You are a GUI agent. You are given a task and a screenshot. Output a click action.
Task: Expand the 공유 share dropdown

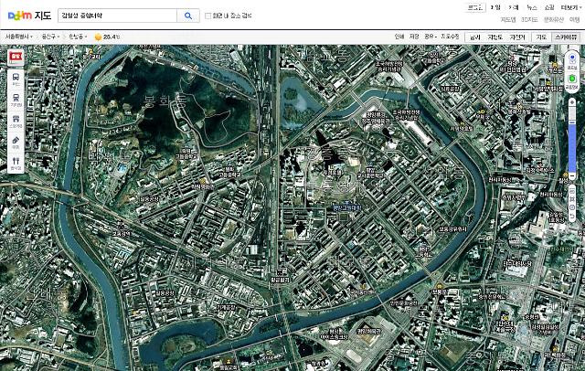tap(431, 37)
